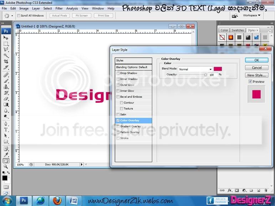The height and width of the screenshot is (206, 275).
Task: Uncheck the Color Overlay checkbox
Action: coord(118,120)
